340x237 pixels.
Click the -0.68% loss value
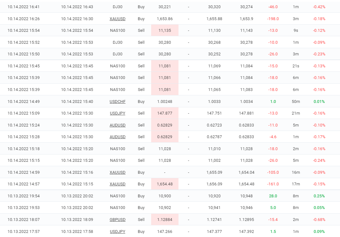coord(319,219)
